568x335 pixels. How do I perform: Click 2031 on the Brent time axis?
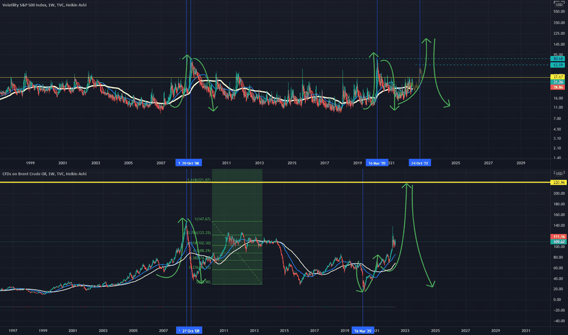(x=525, y=331)
